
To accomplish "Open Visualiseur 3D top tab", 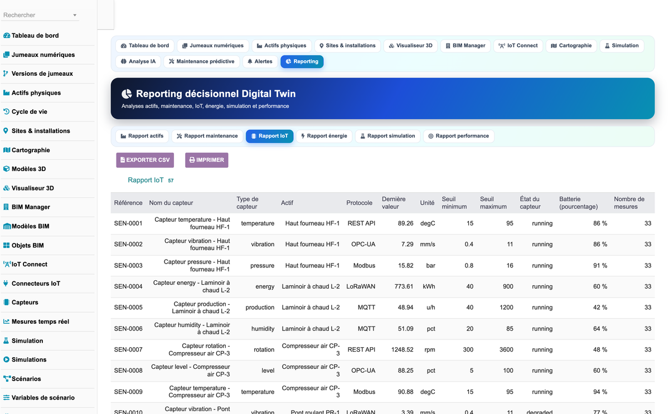I will pos(410,46).
